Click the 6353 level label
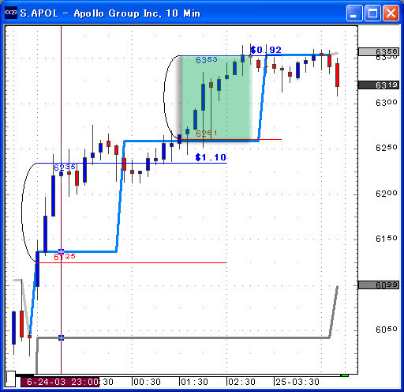The width and height of the screenshot is (404, 392). (x=207, y=60)
